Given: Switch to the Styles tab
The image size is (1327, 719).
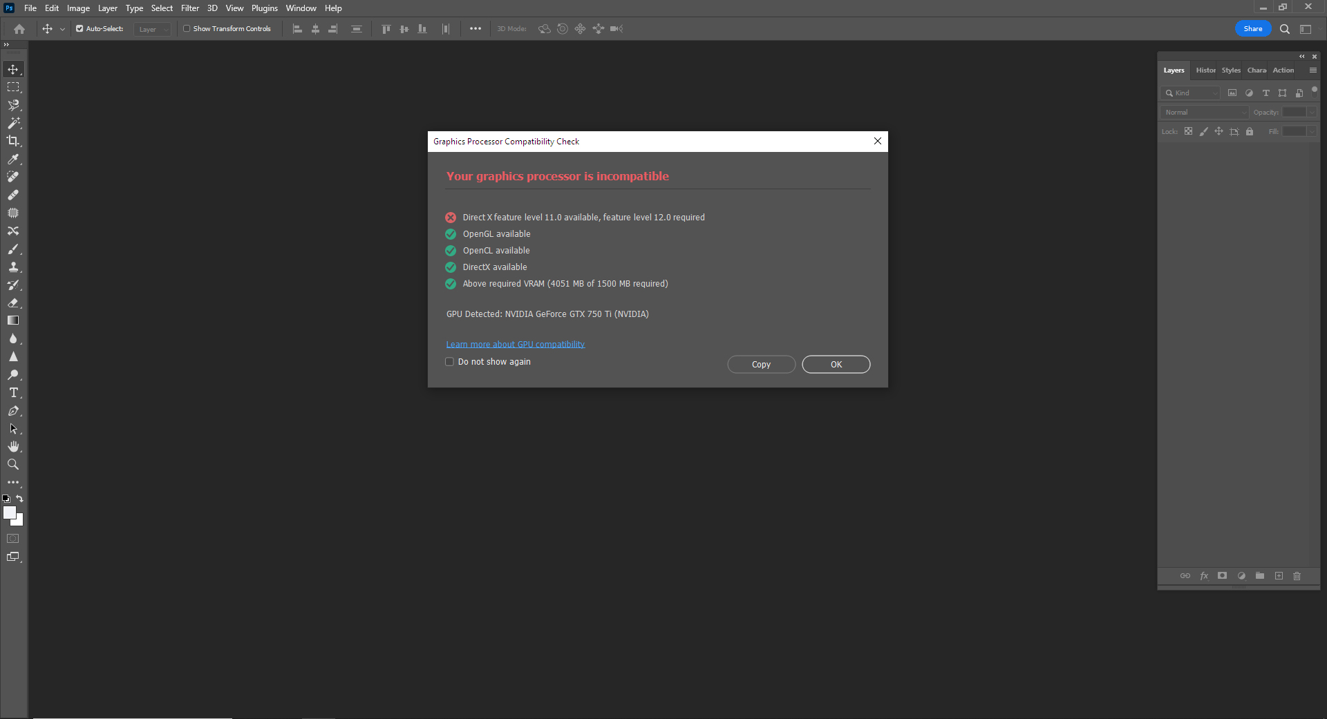Looking at the screenshot, I should coord(1230,70).
